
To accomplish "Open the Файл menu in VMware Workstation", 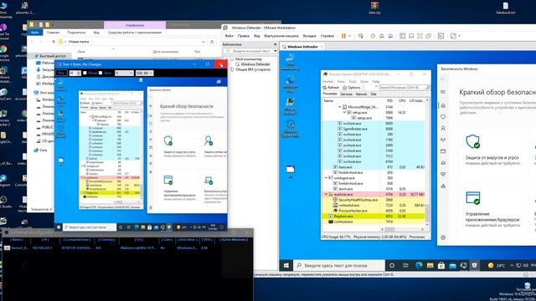I will pyautogui.click(x=229, y=36).
